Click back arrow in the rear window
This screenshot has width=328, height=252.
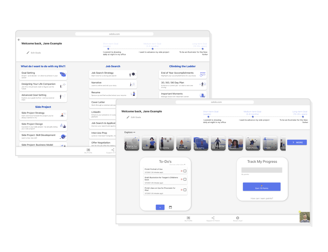[x=19, y=40]
